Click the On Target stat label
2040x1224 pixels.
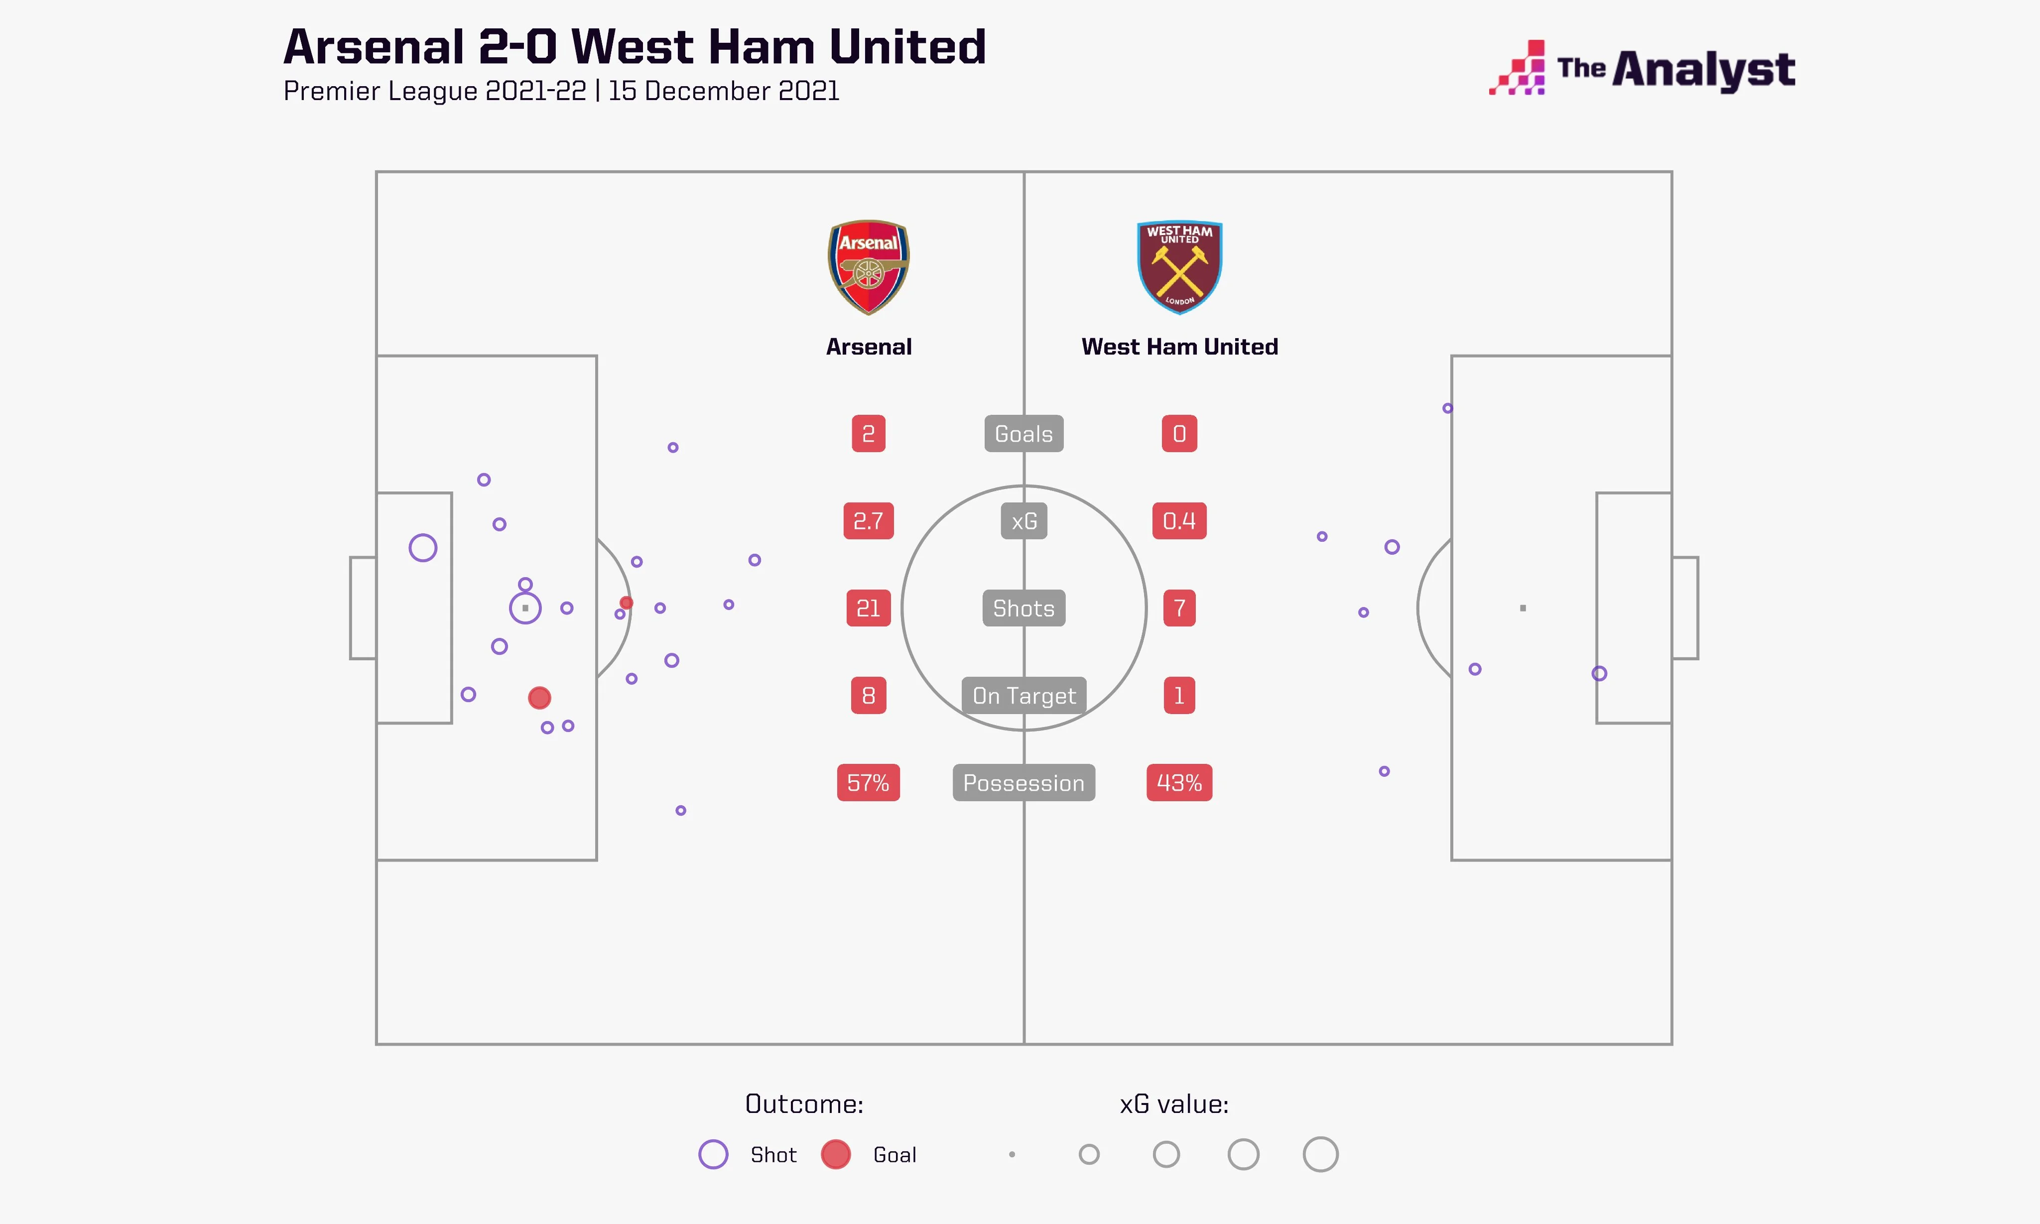(x=1023, y=696)
